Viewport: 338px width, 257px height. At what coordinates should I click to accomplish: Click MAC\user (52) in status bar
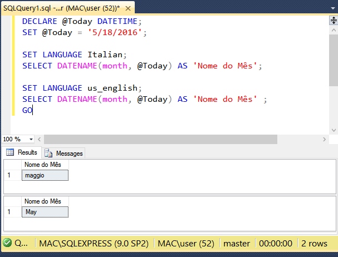click(x=186, y=244)
